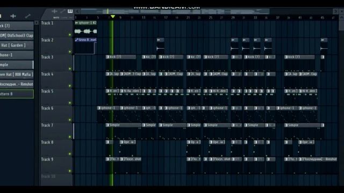The image size is (344, 193).
Task: Click the Track 9 header label
Action: coord(47,159)
